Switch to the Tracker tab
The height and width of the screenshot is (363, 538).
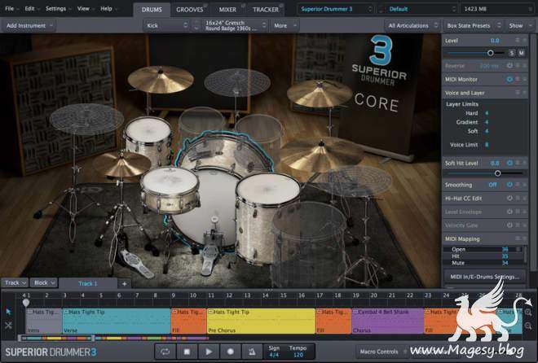click(x=266, y=10)
